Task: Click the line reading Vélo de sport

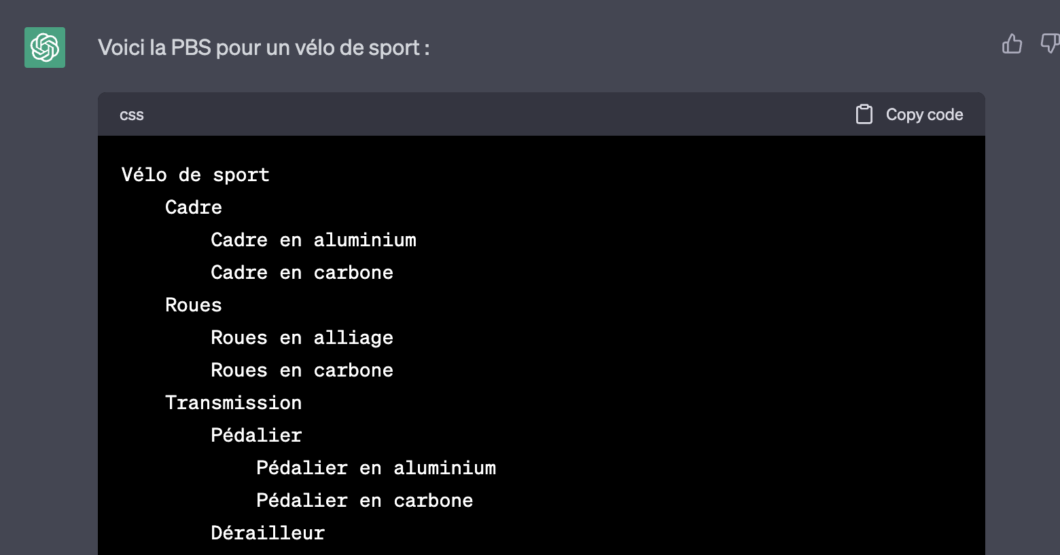Action: [x=195, y=174]
